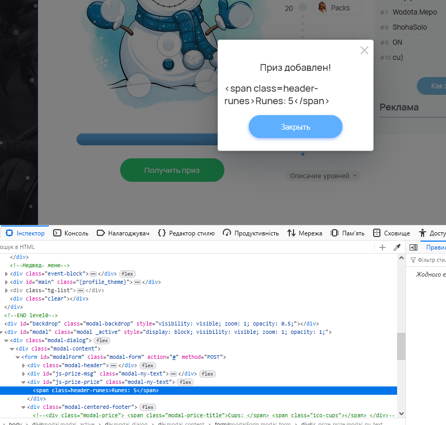Click the Закрыть button
Screen dimensions: 446x425
(x=295, y=127)
